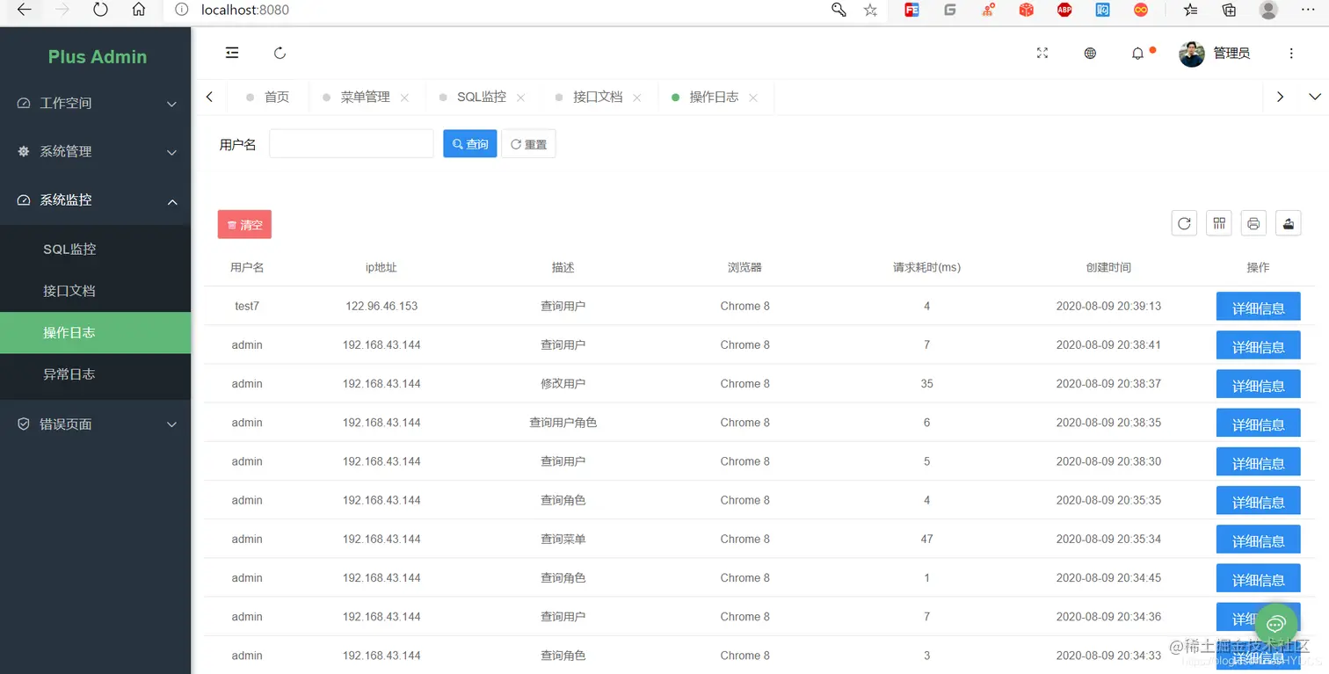This screenshot has height=674, width=1329.
Task: Click the admin avatar profile picture
Action: point(1191,53)
